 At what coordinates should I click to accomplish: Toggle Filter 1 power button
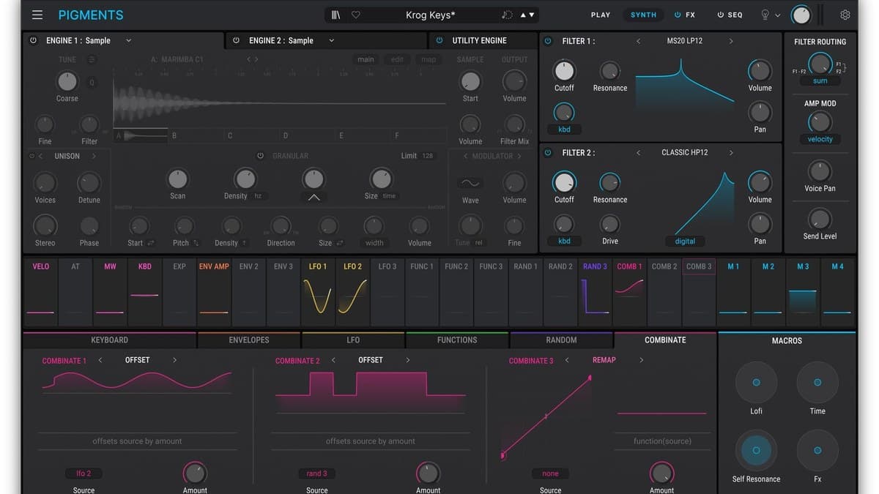click(x=548, y=41)
